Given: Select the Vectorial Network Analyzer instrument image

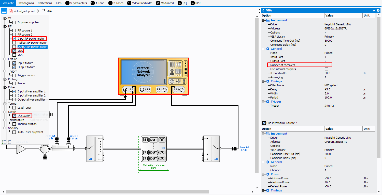Looking at the screenshot, I should (153, 76).
